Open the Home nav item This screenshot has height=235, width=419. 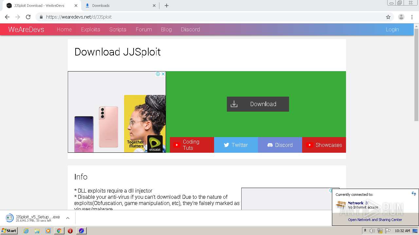64,29
